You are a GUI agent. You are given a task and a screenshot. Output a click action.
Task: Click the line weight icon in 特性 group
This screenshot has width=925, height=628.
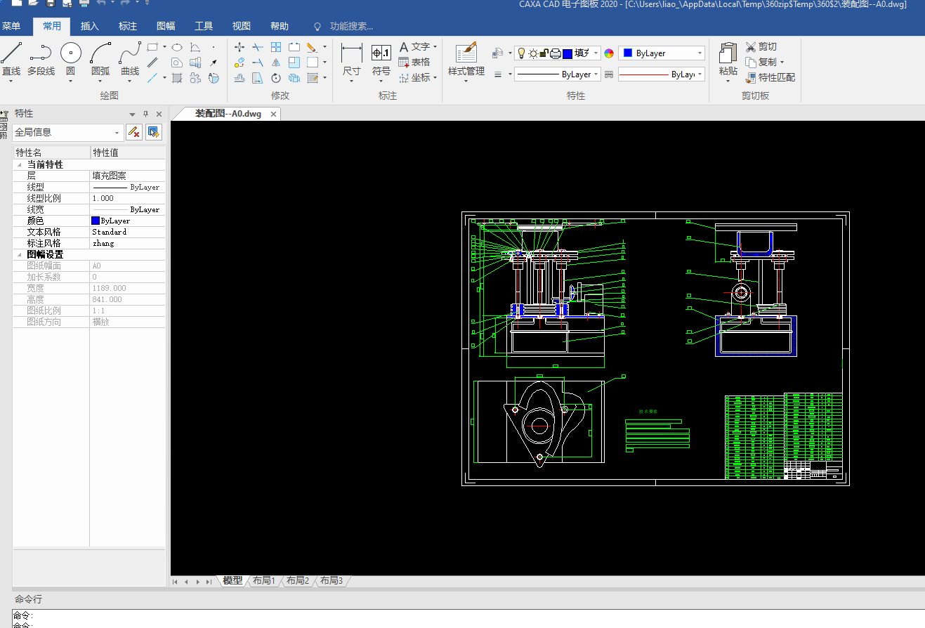498,74
